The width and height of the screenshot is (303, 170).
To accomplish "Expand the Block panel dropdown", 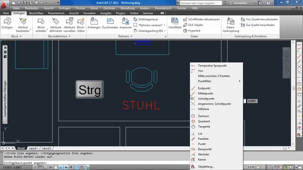I will tap(16, 36).
